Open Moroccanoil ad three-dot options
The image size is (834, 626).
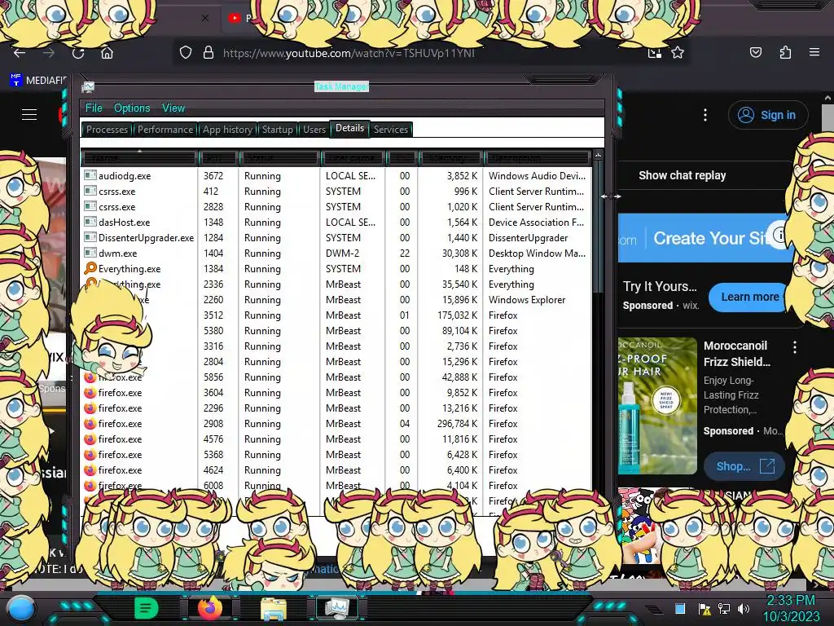tap(795, 347)
